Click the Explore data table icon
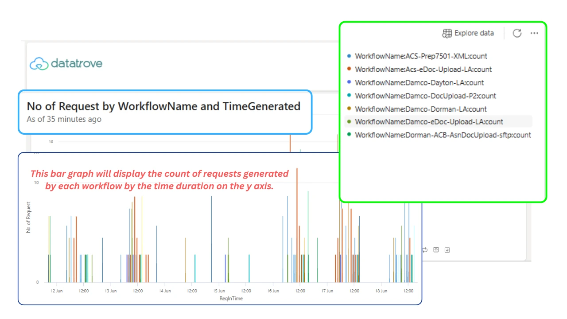The height and width of the screenshot is (319, 567). coord(447,33)
